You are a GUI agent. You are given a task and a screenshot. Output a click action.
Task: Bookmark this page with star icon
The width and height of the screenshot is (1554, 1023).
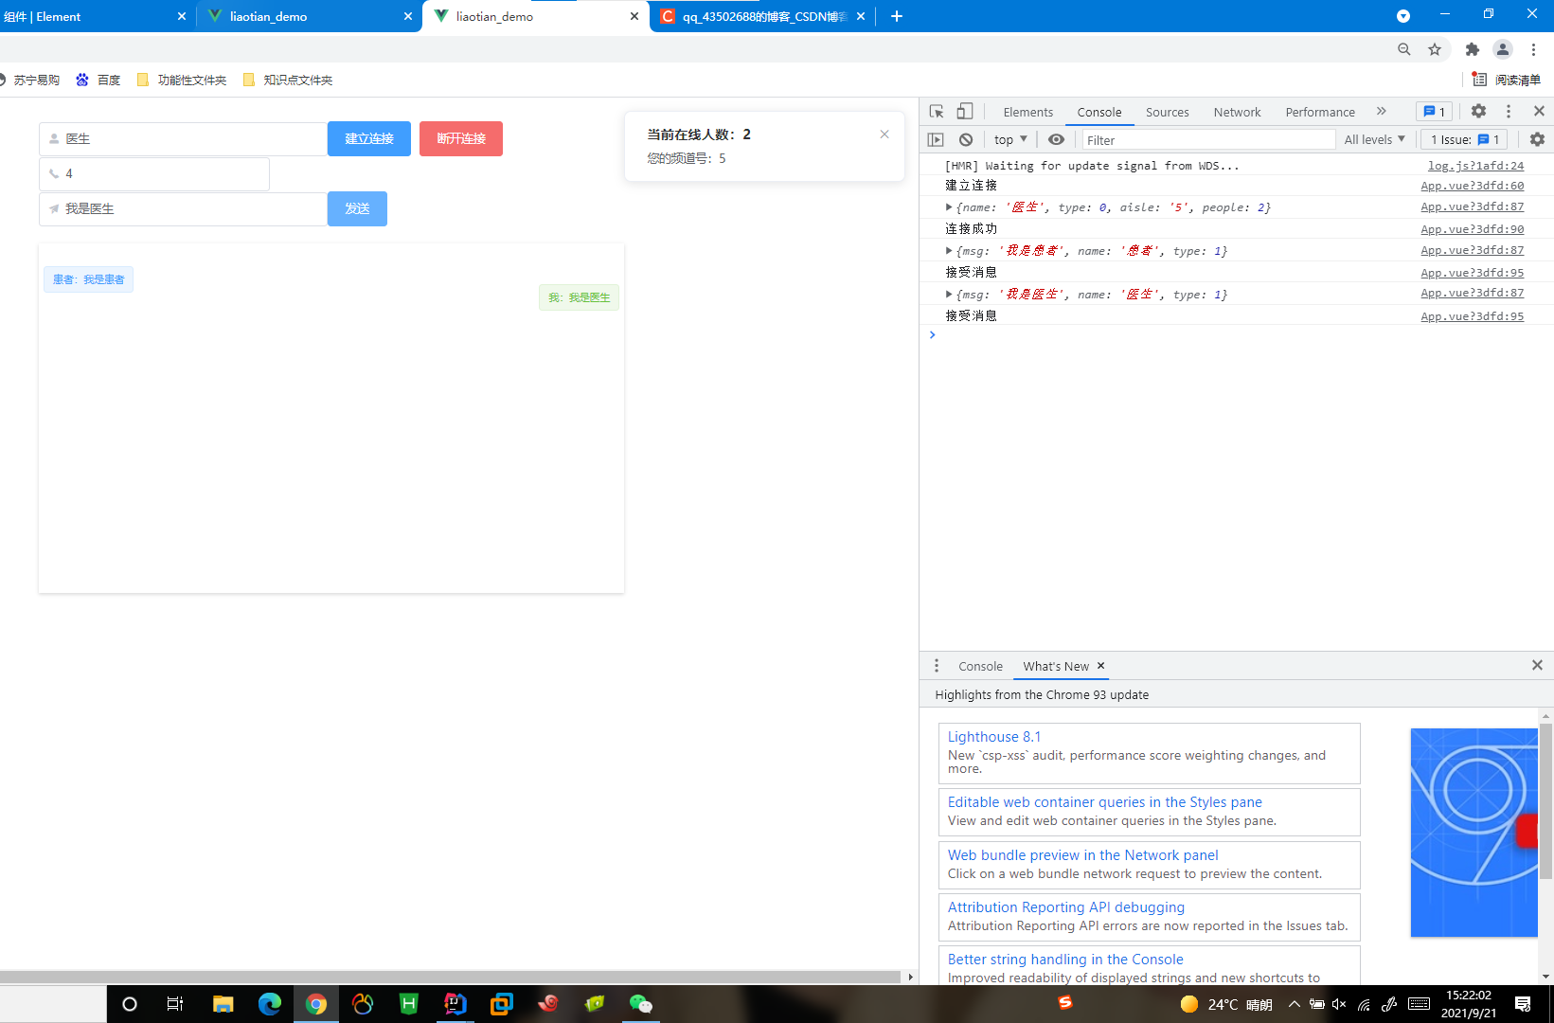point(1435,49)
